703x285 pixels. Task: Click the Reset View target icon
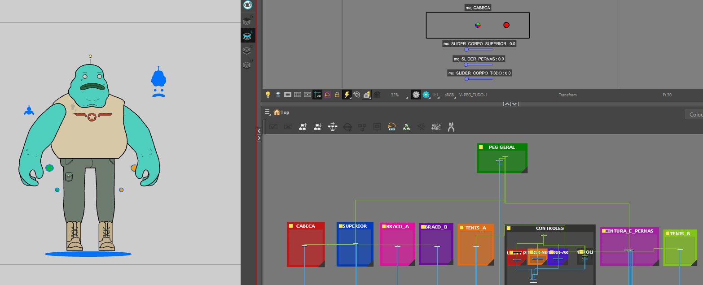tap(357, 95)
